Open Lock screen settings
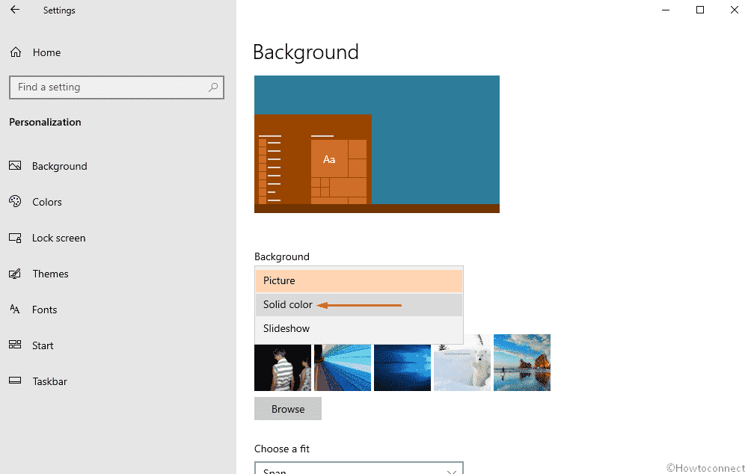748x474 pixels. tap(58, 238)
